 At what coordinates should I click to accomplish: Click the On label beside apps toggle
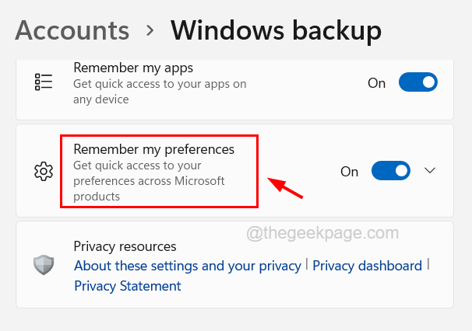(376, 82)
